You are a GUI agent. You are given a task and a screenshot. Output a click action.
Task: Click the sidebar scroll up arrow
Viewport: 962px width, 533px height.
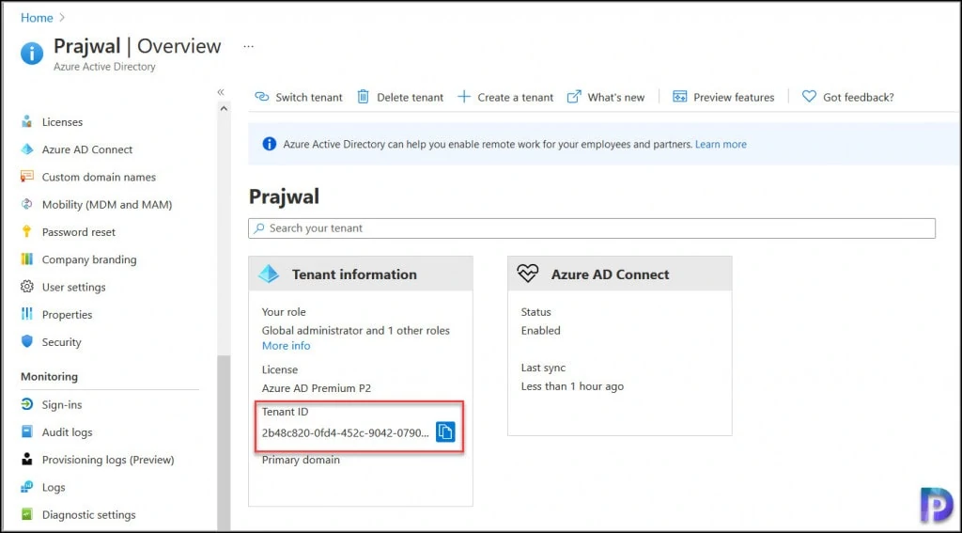pos(224,109)
